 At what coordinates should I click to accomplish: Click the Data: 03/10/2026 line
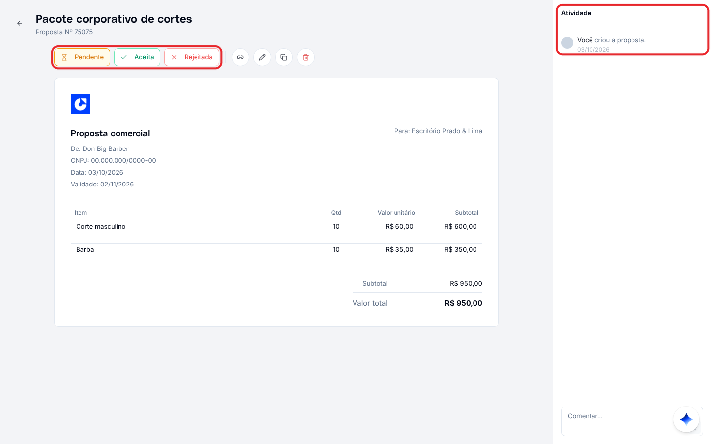pos(97,172)
